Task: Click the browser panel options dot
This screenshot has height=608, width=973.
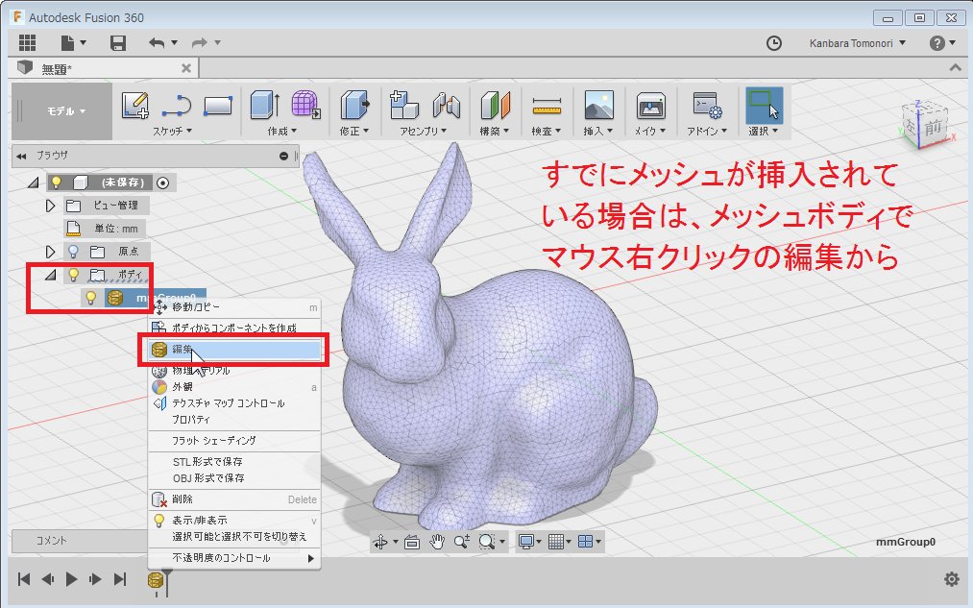Action: pyautogui.click(x=283, y=157)
